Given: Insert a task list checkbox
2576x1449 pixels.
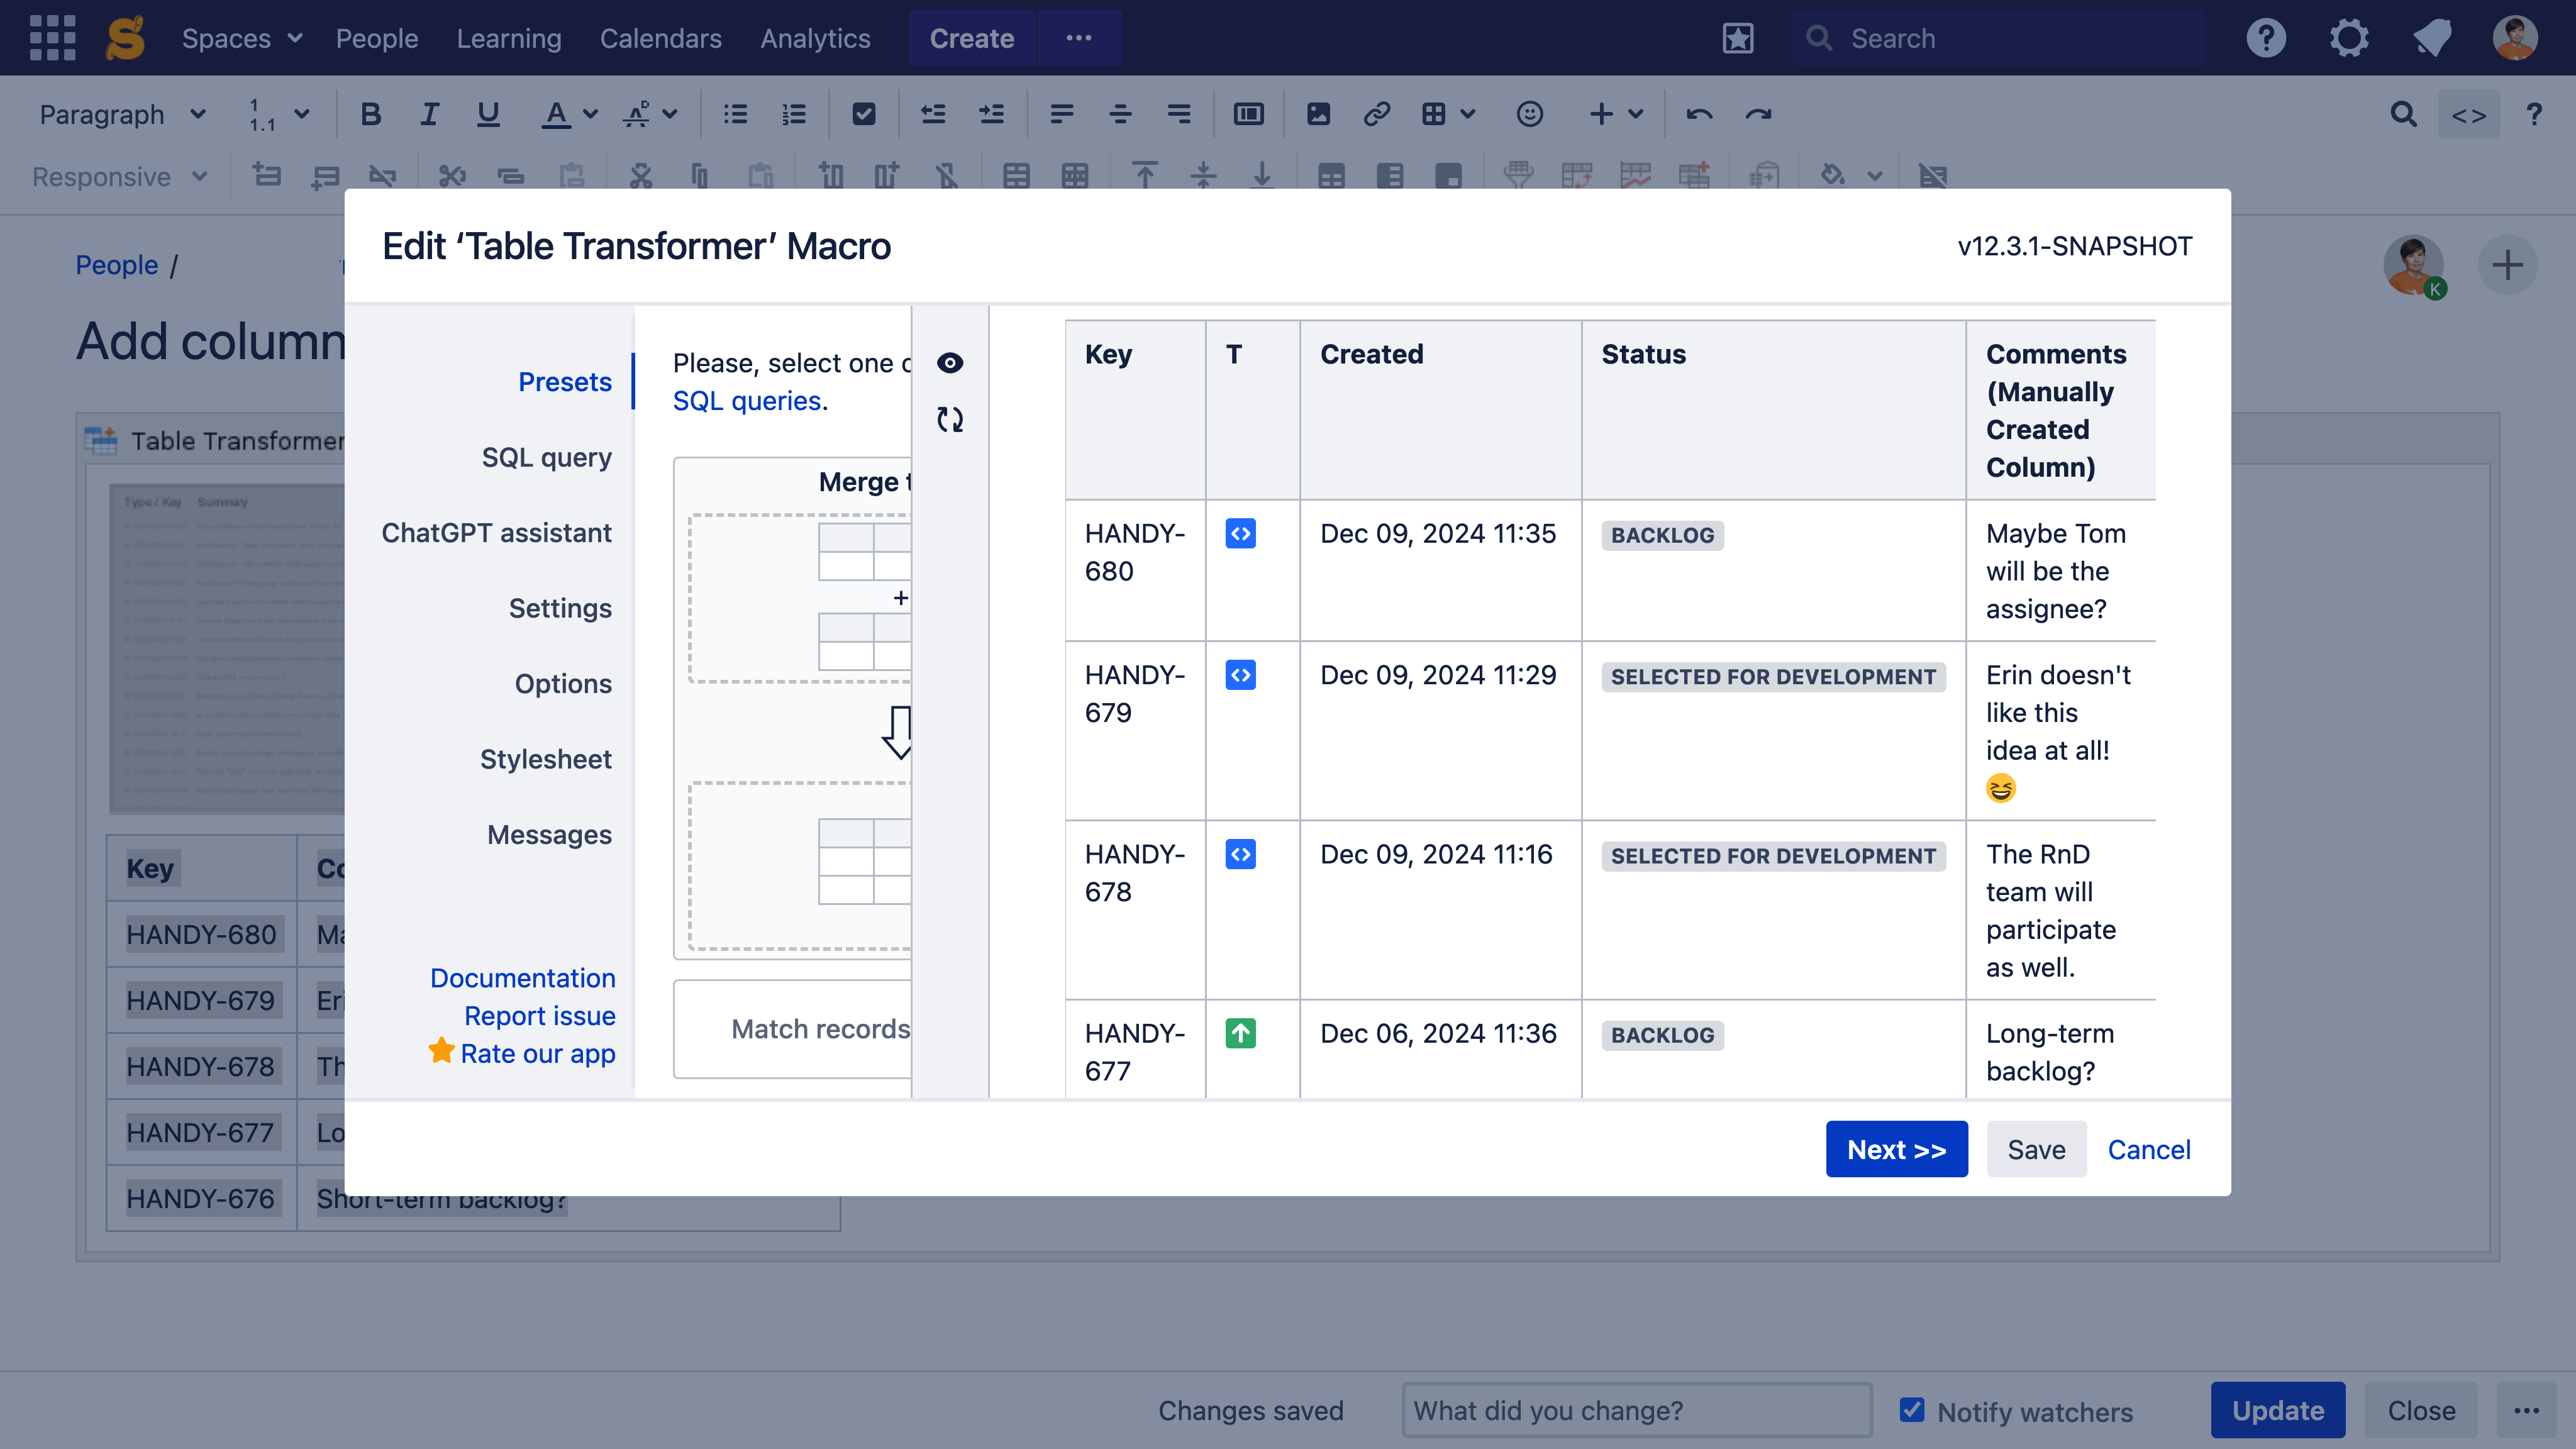Looking at the screenshot, I should point(864,114).
